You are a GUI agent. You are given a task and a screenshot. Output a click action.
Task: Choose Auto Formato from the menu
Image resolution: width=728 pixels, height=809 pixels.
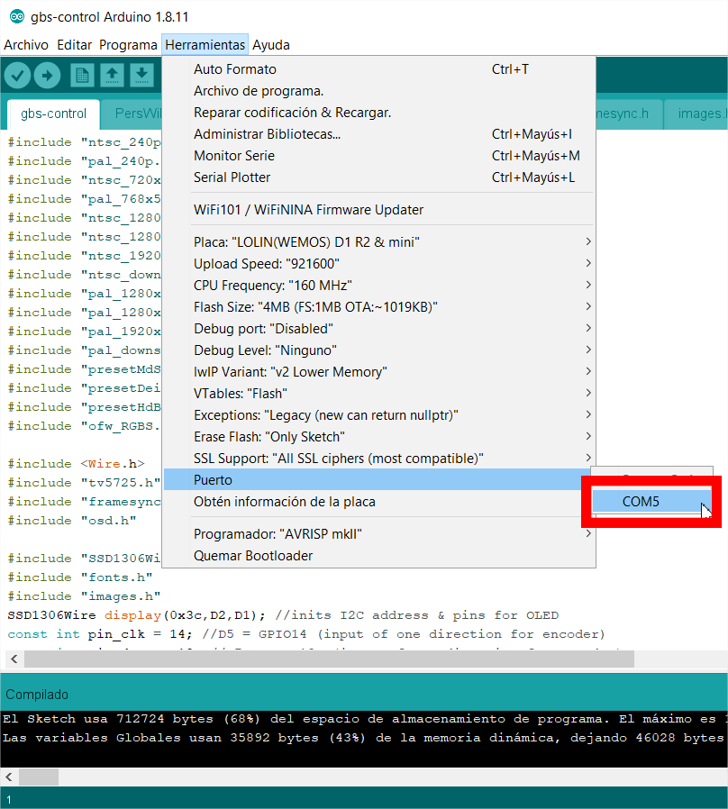235,69
